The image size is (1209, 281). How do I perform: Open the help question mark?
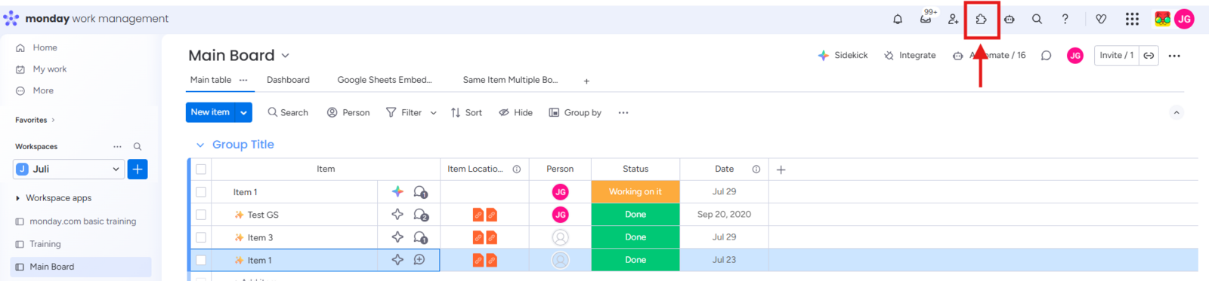[x=1065, y=19]
